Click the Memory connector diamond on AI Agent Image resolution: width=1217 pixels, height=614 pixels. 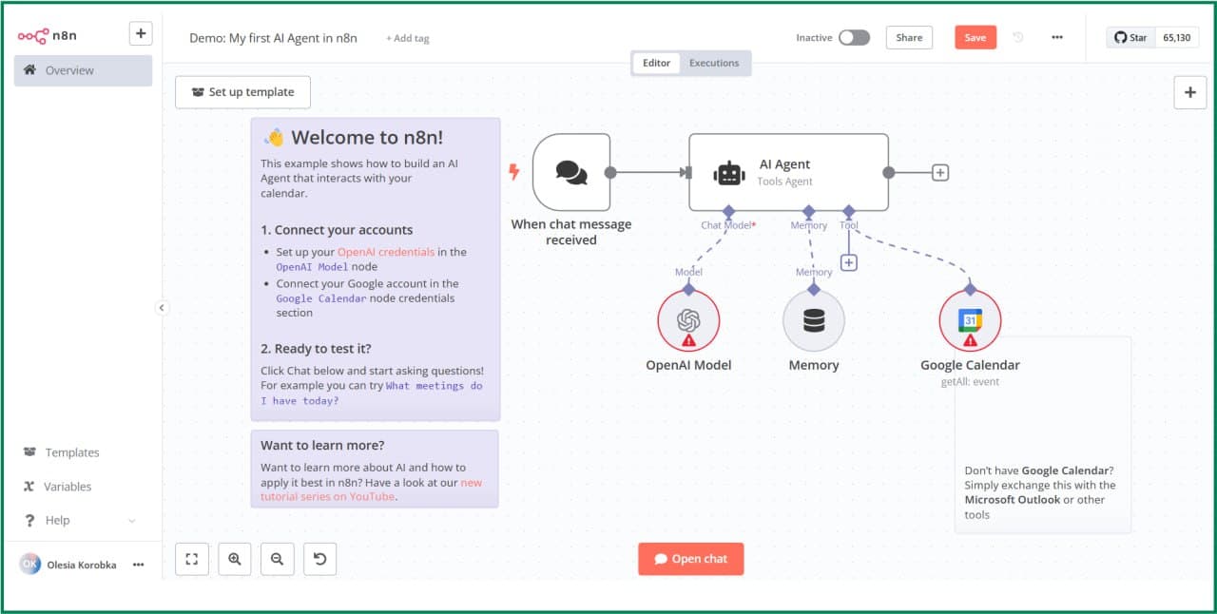pyautogui.click(x=809, y=211)
